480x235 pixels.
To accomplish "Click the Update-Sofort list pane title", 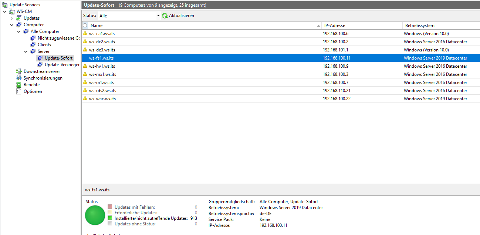I will [99, 5].
